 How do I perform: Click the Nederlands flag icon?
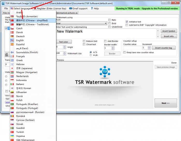coord(12,76)
